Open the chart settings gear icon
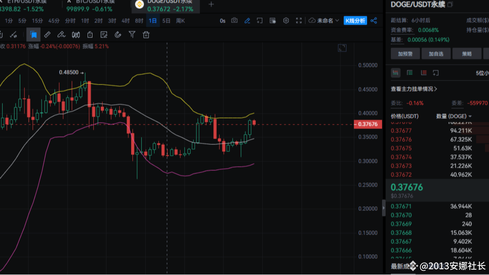This screenshot has width=489, height=275. [x=286, y=21]
